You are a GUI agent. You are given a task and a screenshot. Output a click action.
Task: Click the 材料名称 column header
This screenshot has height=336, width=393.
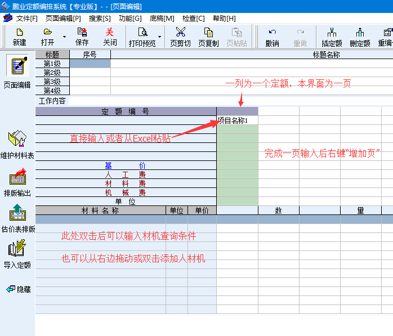tap(101, 210)
